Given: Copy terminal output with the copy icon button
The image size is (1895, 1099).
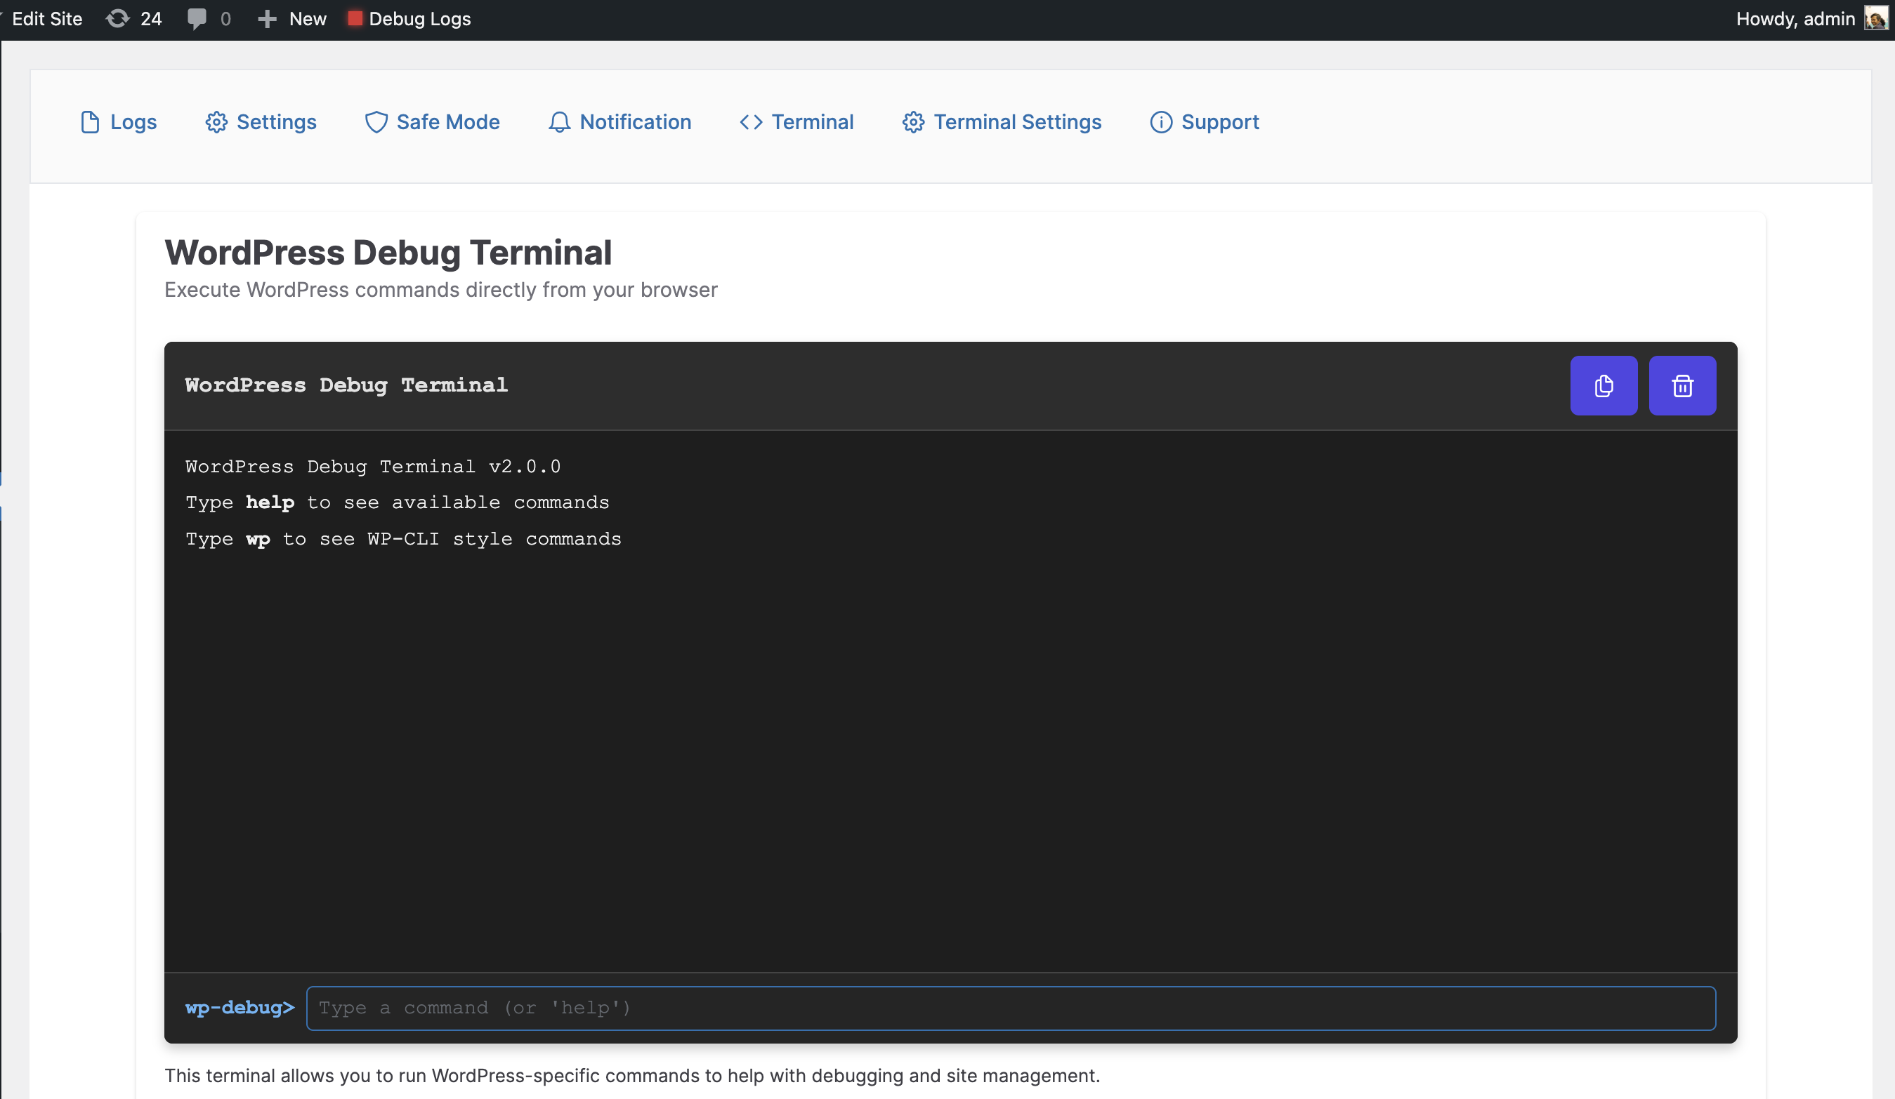Looking at the screenshot, I should 1604,385.
